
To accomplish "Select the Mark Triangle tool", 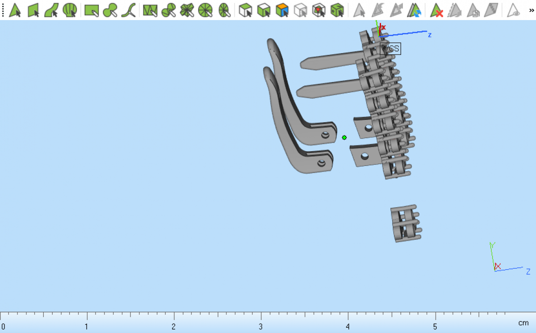I will click(x=15, y=10).
